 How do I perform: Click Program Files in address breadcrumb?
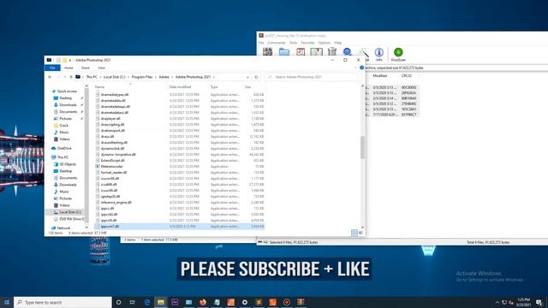(x=142, y=77)
